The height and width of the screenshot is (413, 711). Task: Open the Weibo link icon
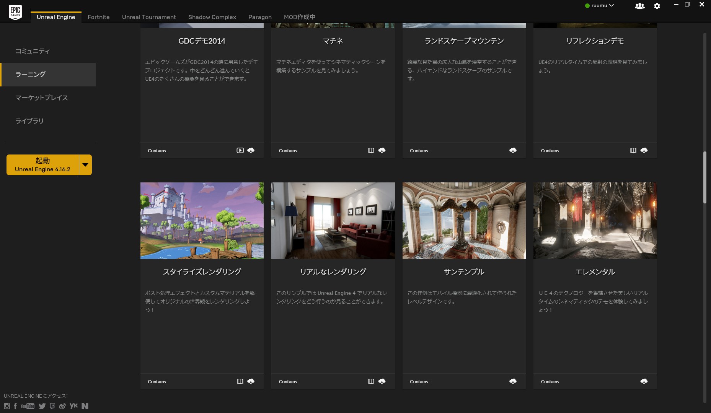click(x=62, y=406)
